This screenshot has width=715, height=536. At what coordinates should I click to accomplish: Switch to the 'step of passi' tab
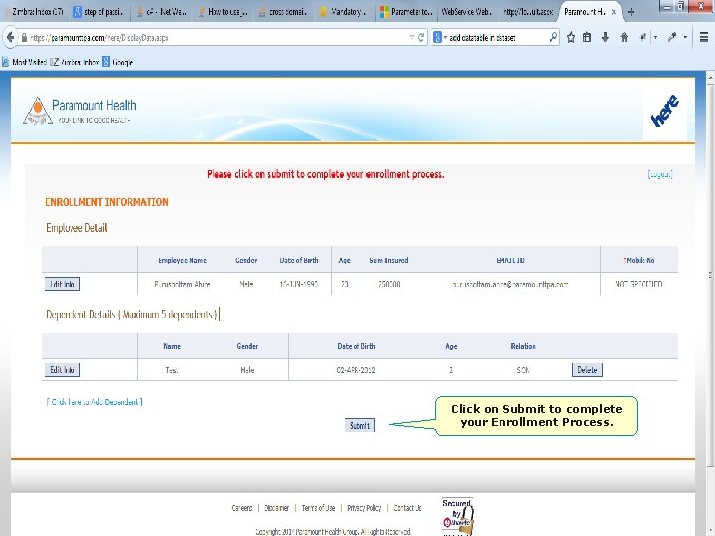pyautogui.click(x=99, y=12)
